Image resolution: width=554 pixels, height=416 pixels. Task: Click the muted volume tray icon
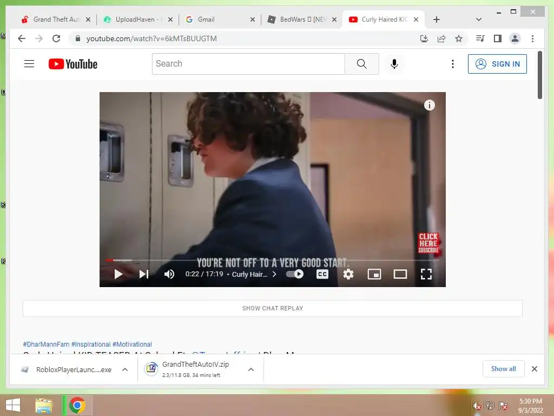pos(477,406)
